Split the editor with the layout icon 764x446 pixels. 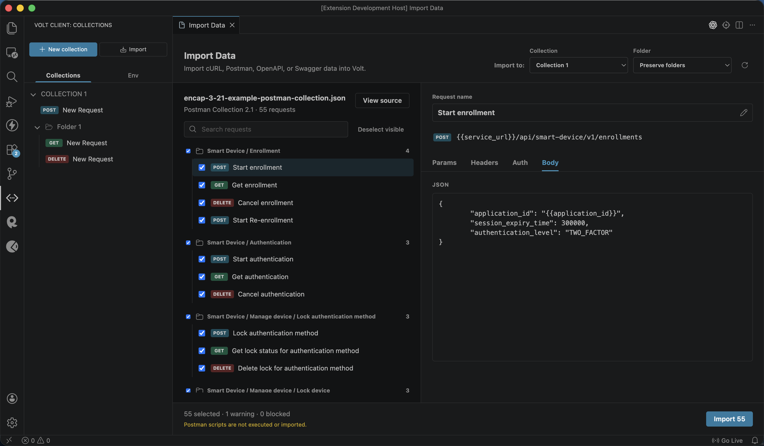click(739, 25)
